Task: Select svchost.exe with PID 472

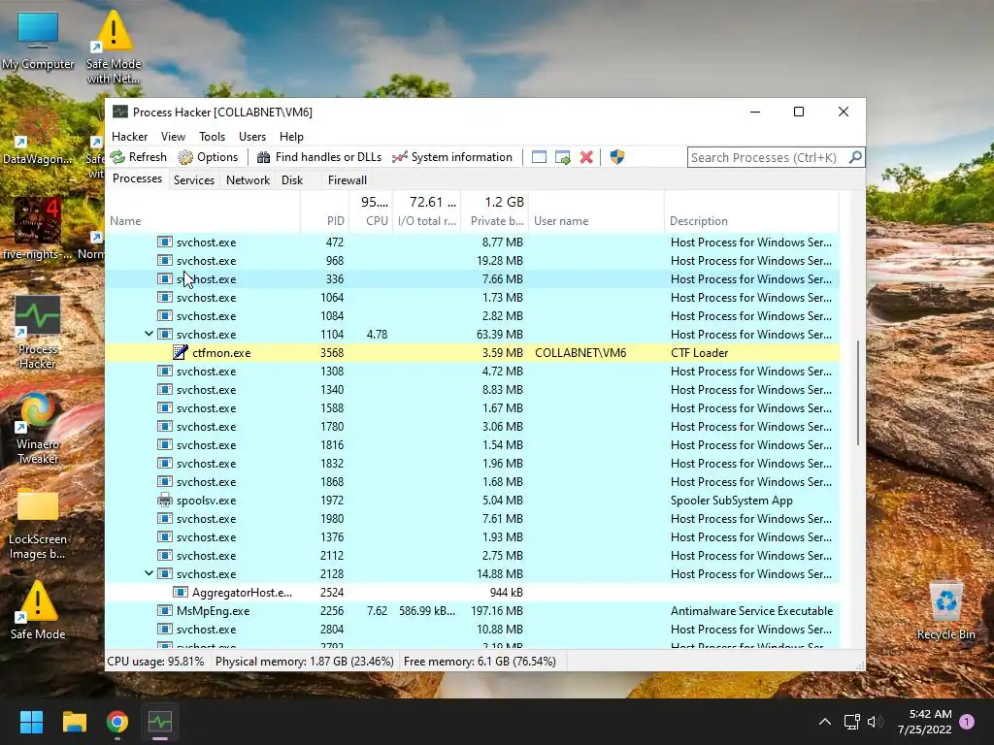Action: click(x=473, y=242)
